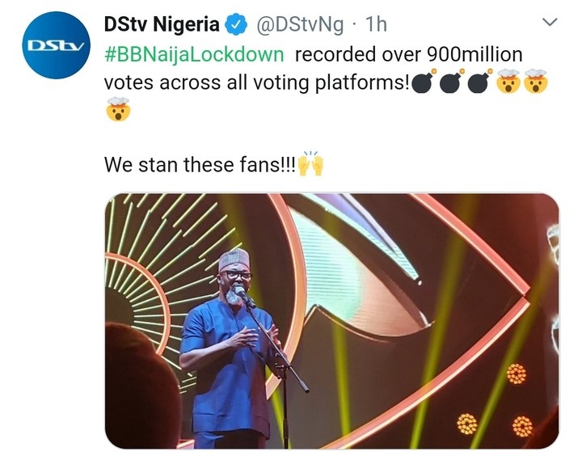Expand the tweet options chevron

coord(549,22)
